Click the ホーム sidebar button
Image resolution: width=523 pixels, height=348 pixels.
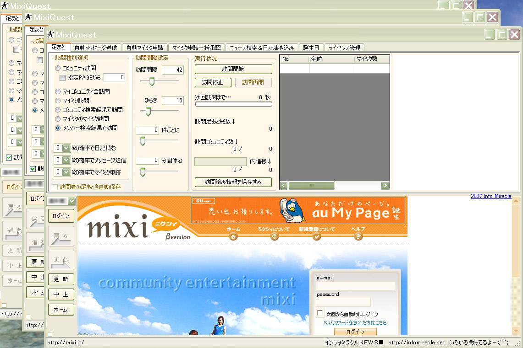(x=61, y=310)
